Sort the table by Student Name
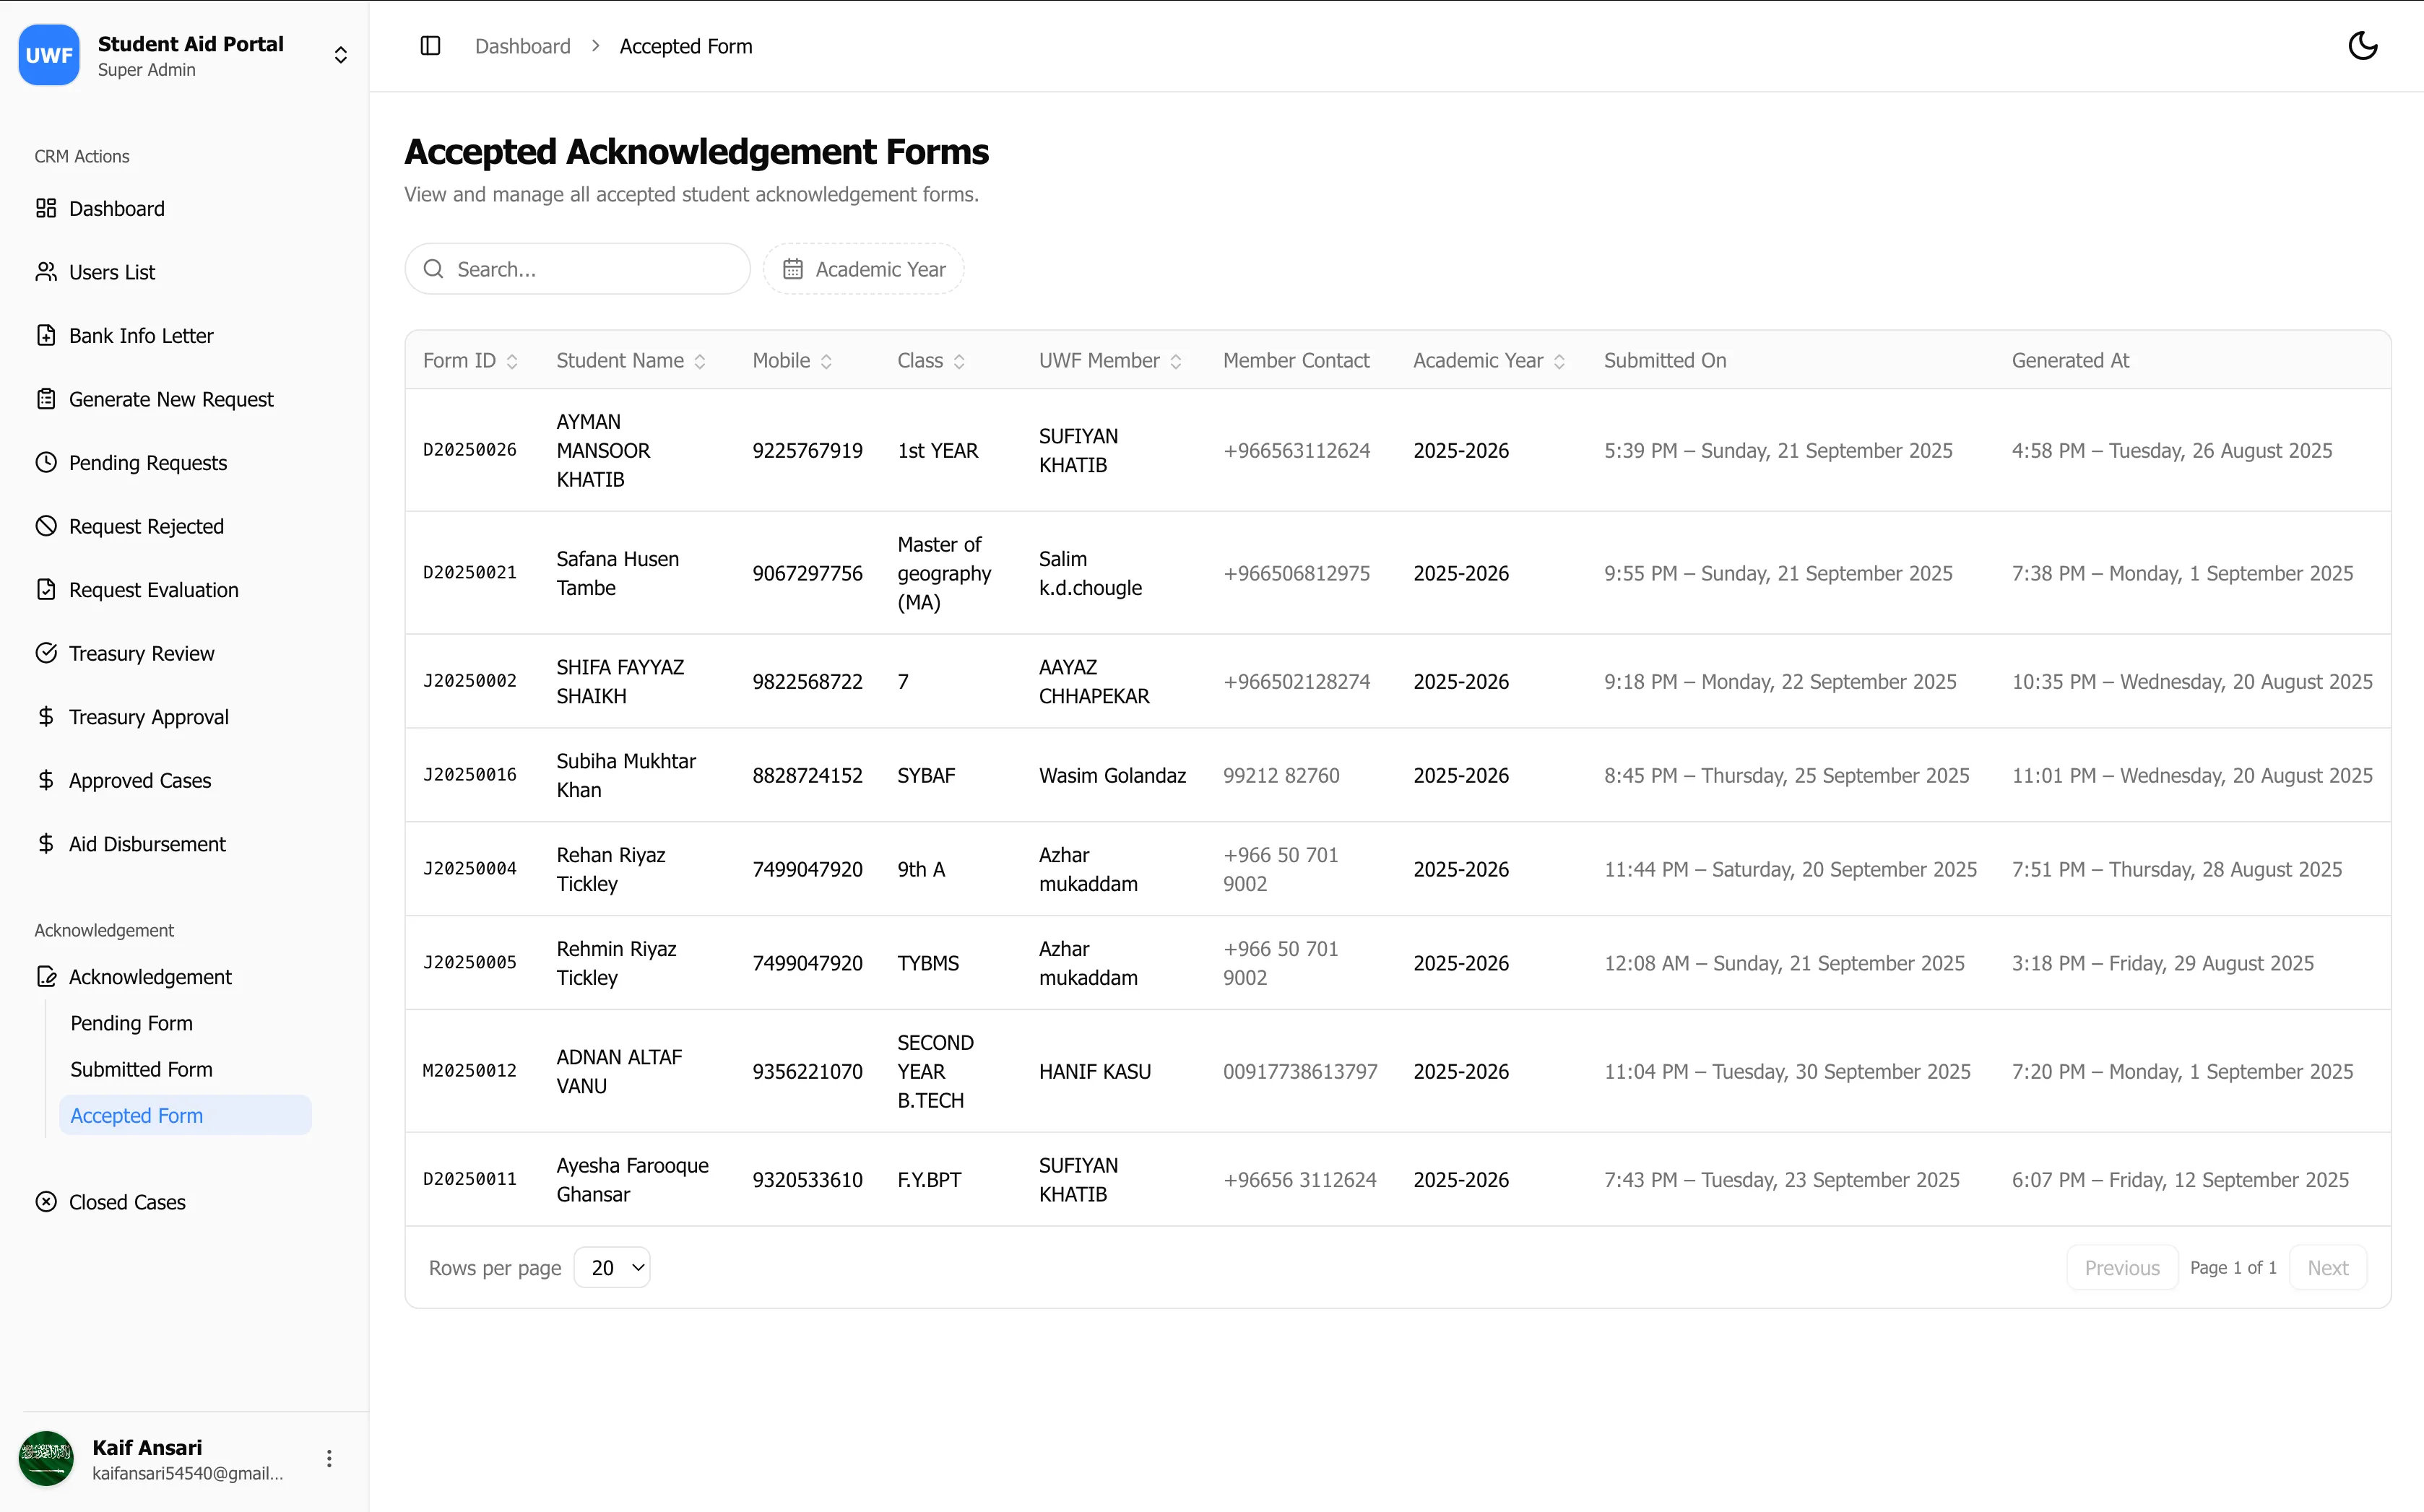 [x=631, y=361]
